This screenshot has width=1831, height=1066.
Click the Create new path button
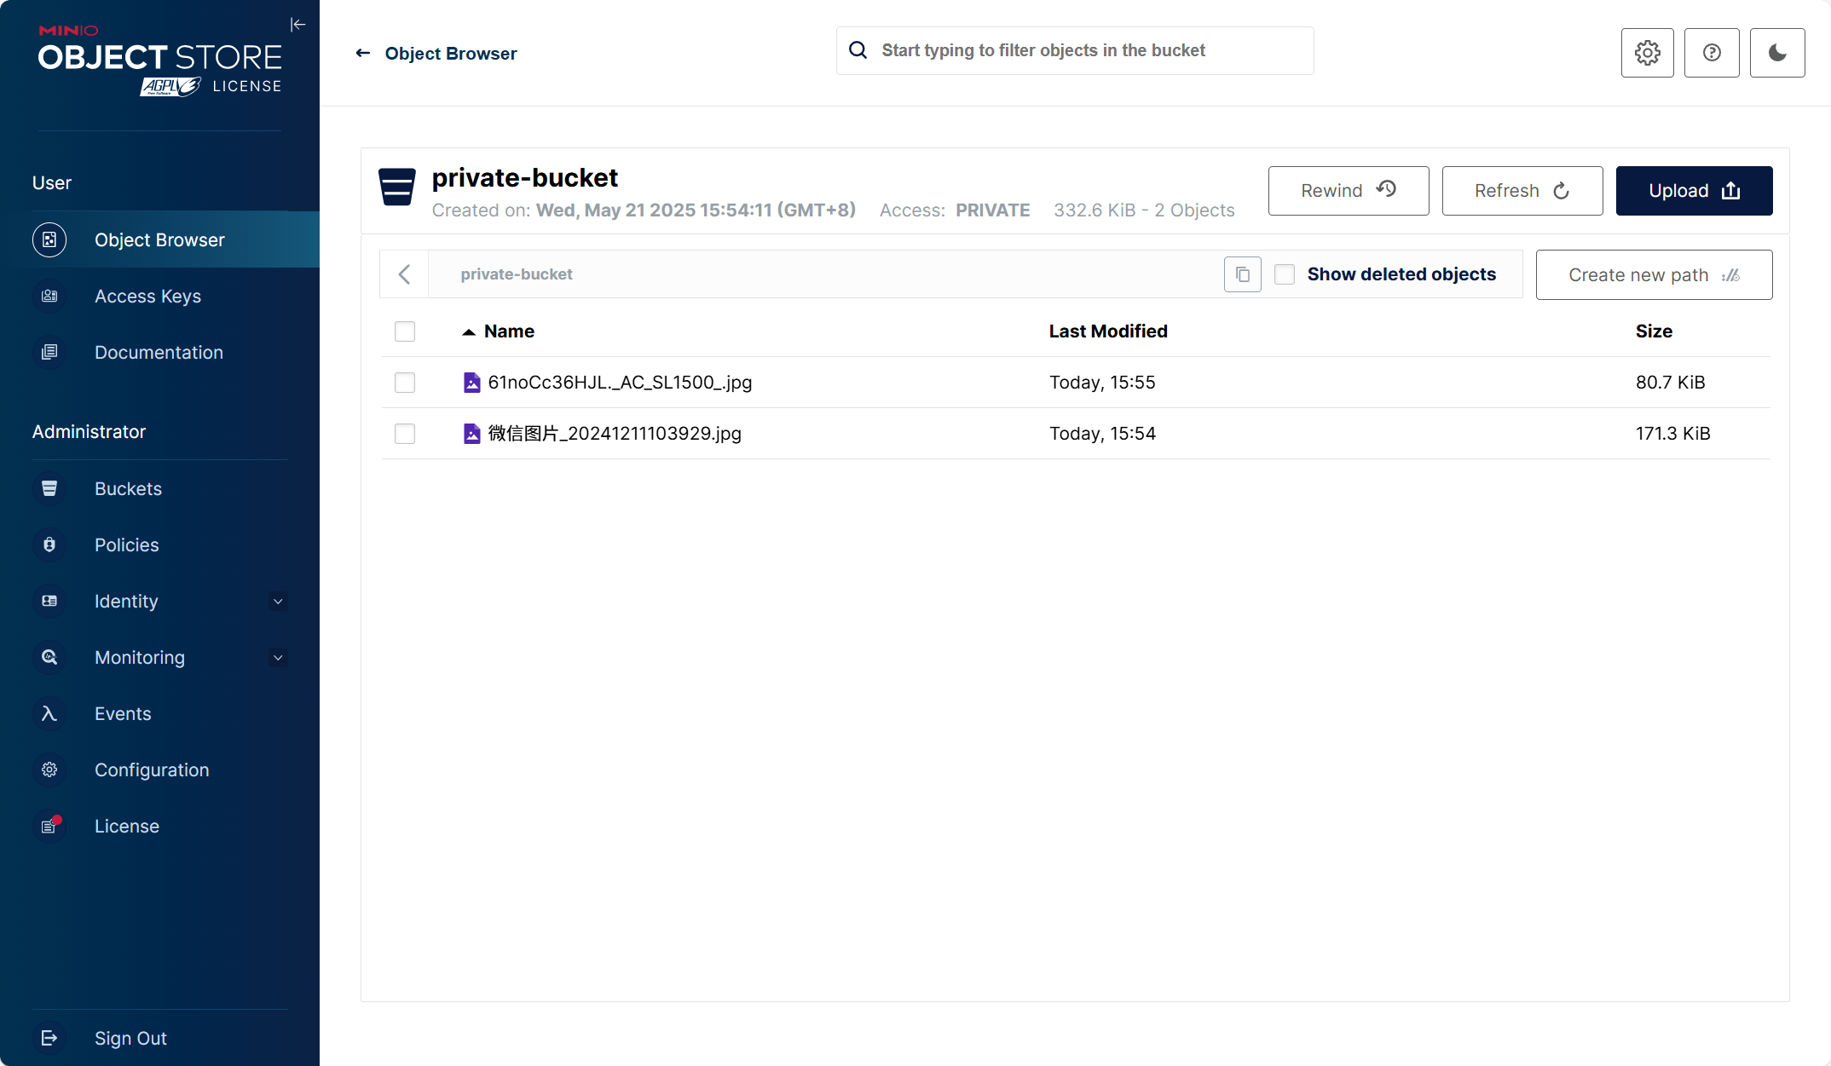coord(1654,274)
